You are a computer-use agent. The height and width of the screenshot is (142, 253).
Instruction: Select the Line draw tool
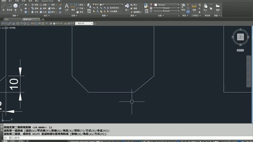coord(4,7)
